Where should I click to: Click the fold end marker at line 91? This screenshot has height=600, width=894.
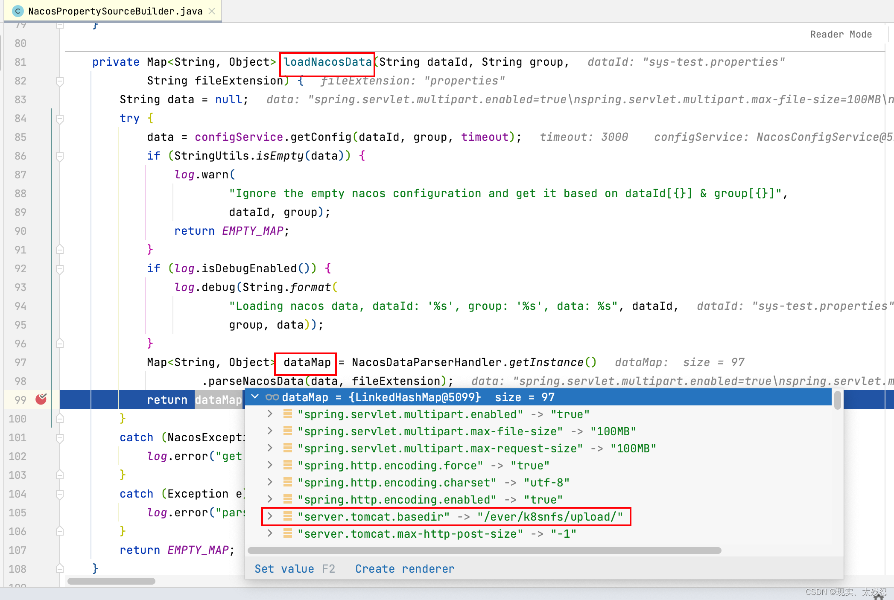tap(60, 250)
